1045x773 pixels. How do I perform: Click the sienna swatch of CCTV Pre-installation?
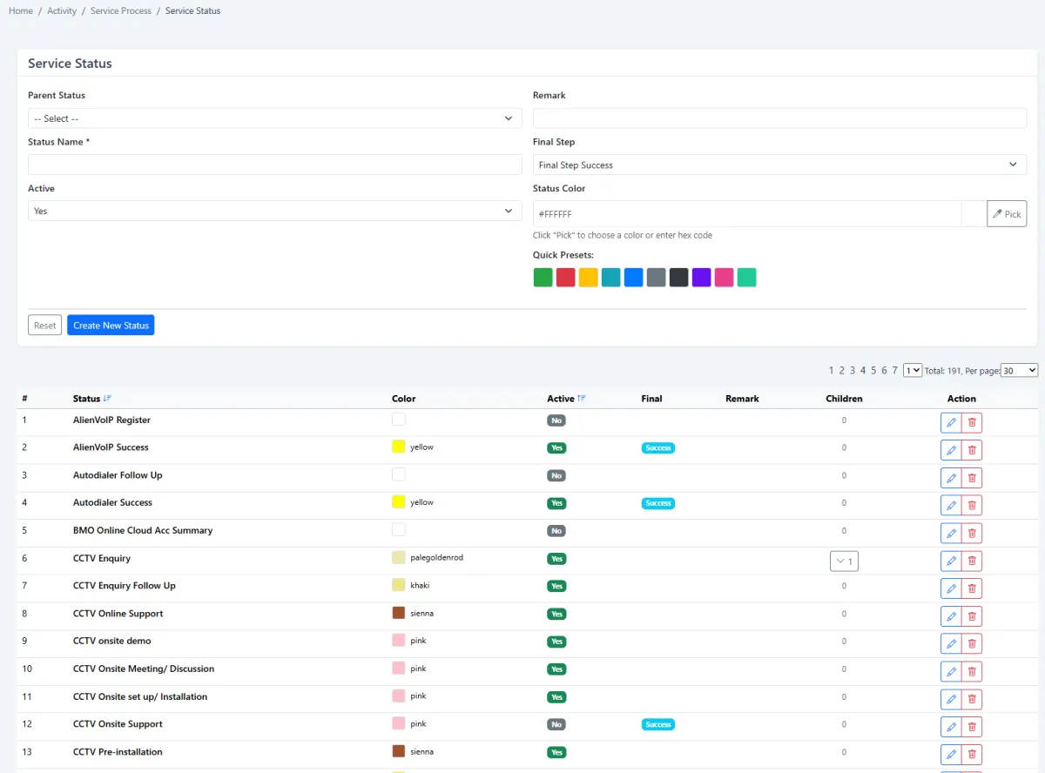(x=399, y=751)
